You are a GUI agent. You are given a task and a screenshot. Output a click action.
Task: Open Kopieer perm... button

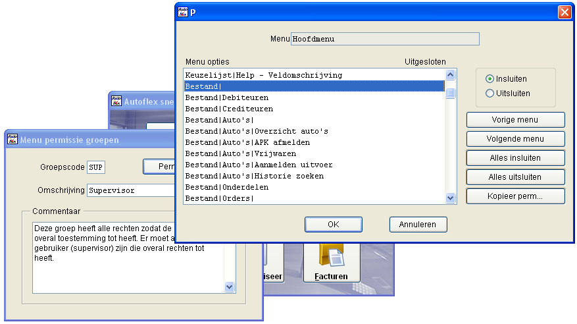tap(515, 196)
